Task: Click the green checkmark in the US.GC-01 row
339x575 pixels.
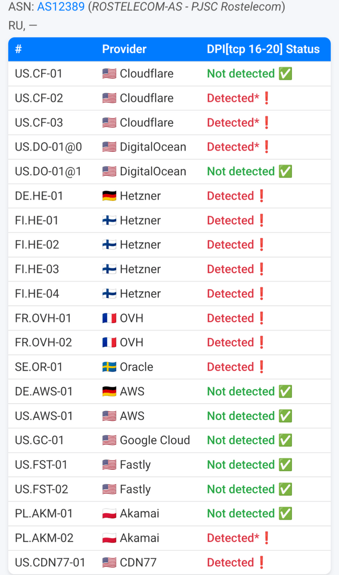Action: (285, 440)
